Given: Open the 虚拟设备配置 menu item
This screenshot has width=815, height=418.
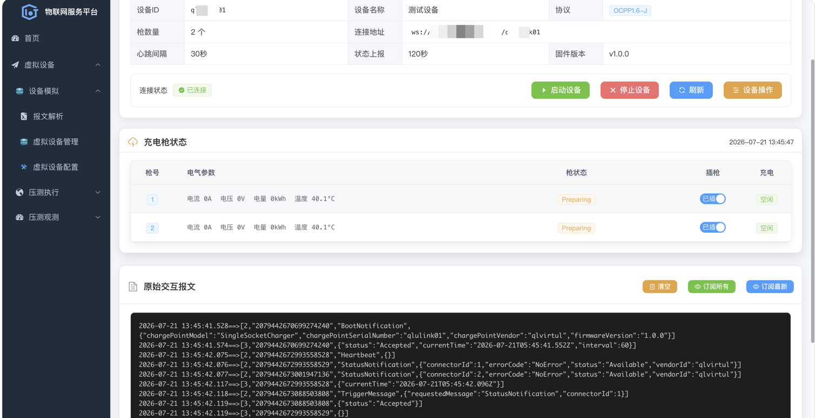Looking at the screenshot, I should [57, 167].
